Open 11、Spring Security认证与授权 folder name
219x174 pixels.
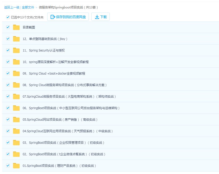point(44,50)
